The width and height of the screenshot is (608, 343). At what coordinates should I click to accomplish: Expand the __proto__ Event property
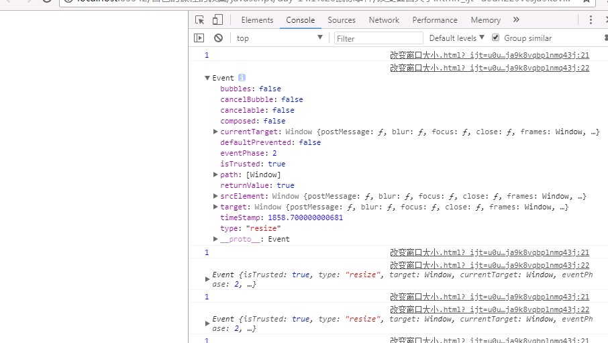click(215, 239)
